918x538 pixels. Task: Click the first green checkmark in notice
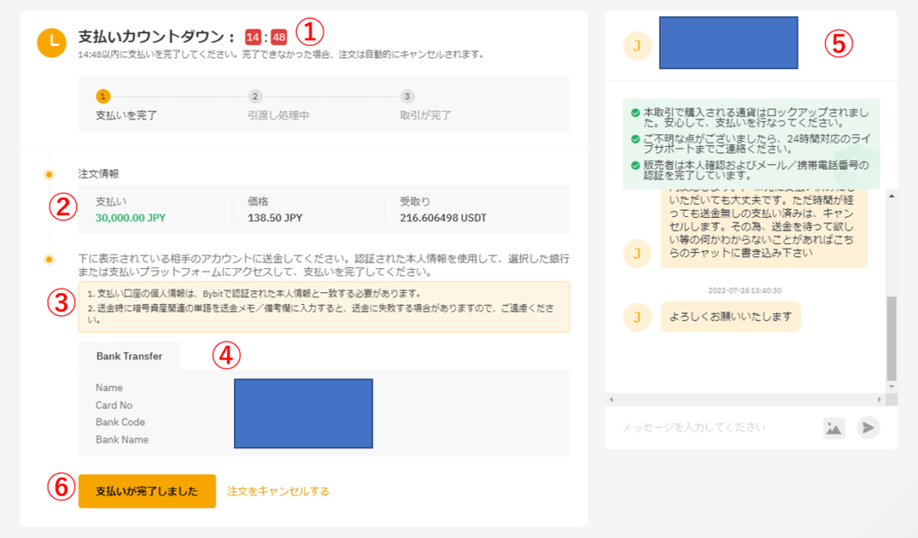[x=636, y=113]
